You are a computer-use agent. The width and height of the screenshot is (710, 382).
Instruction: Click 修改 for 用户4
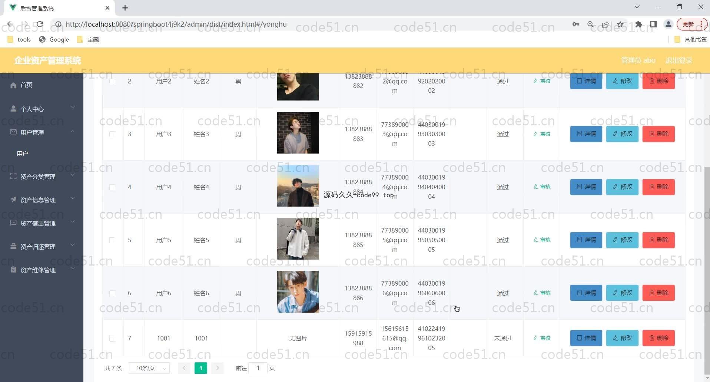tap(622, 187)
